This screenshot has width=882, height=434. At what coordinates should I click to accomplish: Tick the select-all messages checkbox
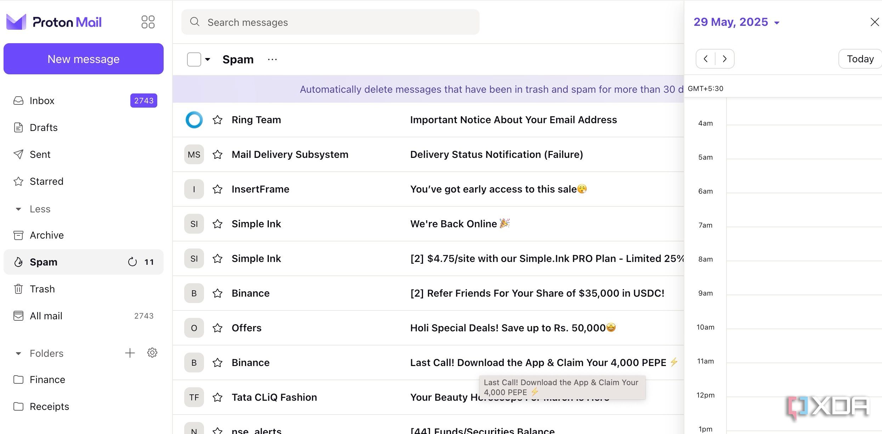194,59
